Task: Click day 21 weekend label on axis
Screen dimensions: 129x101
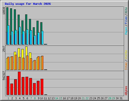Action: pyautogui.click(x=83, y=98)
